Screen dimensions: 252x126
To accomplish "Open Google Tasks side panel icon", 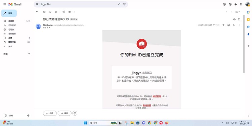I will [248, 27].
